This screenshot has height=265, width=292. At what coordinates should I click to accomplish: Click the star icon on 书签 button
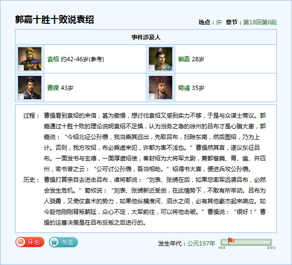55,242
